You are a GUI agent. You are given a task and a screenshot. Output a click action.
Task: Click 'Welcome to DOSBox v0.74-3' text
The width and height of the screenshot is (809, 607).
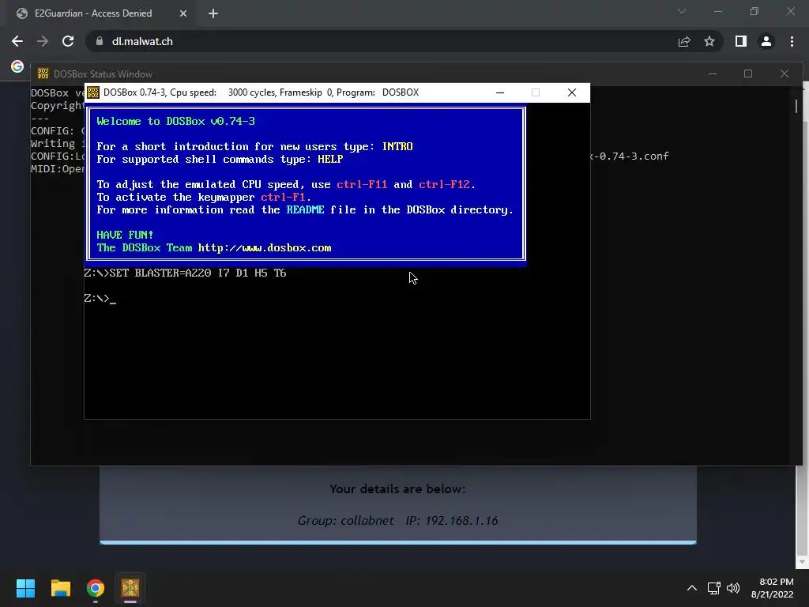(175, 121)
